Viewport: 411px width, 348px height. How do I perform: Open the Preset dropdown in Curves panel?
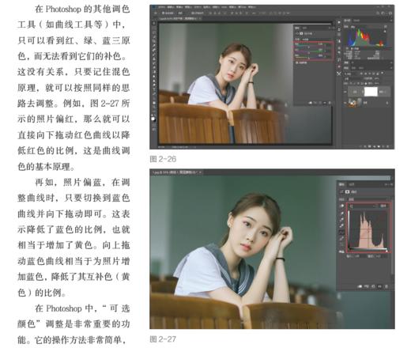click(368, 199)
